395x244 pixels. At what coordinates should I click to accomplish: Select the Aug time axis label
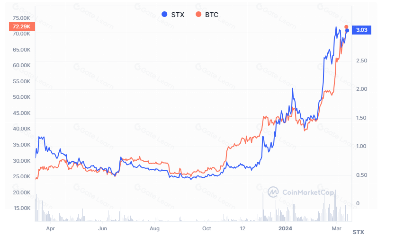click(x=154, y=228)
